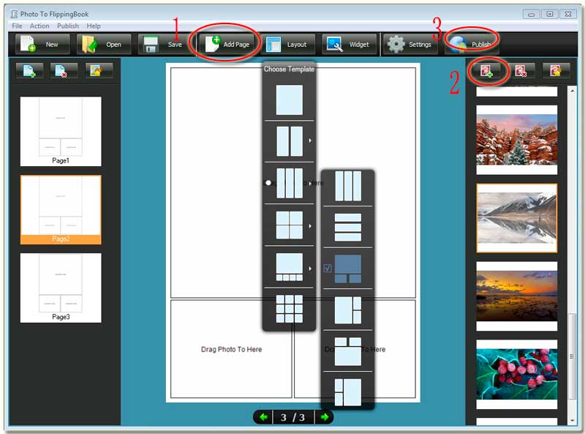
Task: Open the Action menu
Action: [x=39, y=26]
